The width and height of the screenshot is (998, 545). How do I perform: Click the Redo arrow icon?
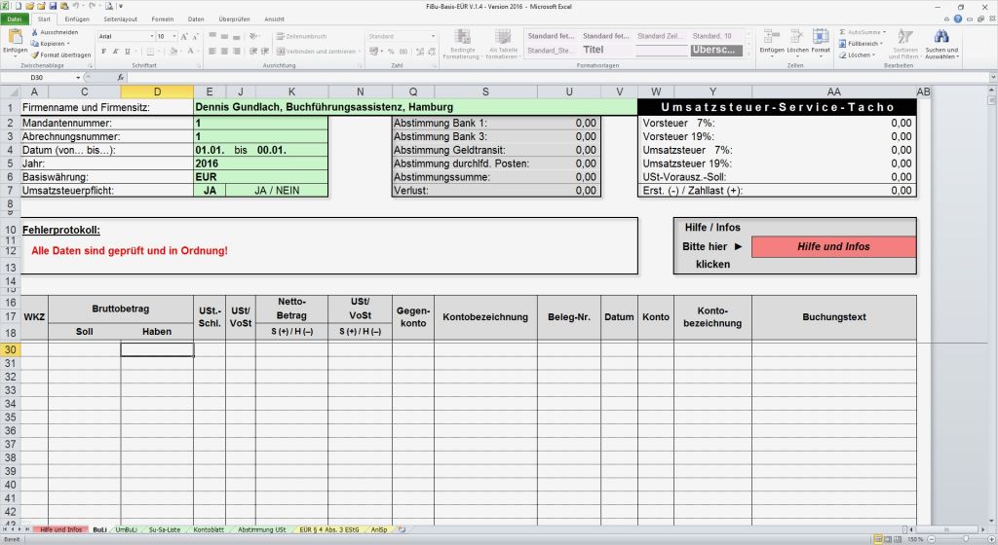point(93,6)
